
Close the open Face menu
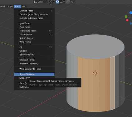pos(17,7)
